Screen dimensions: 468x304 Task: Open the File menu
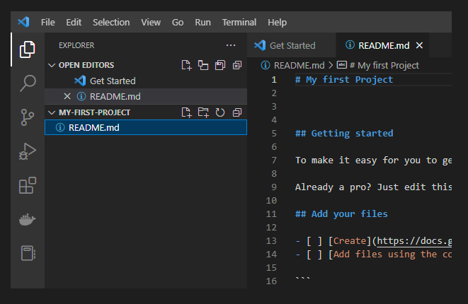click(47, 22)
